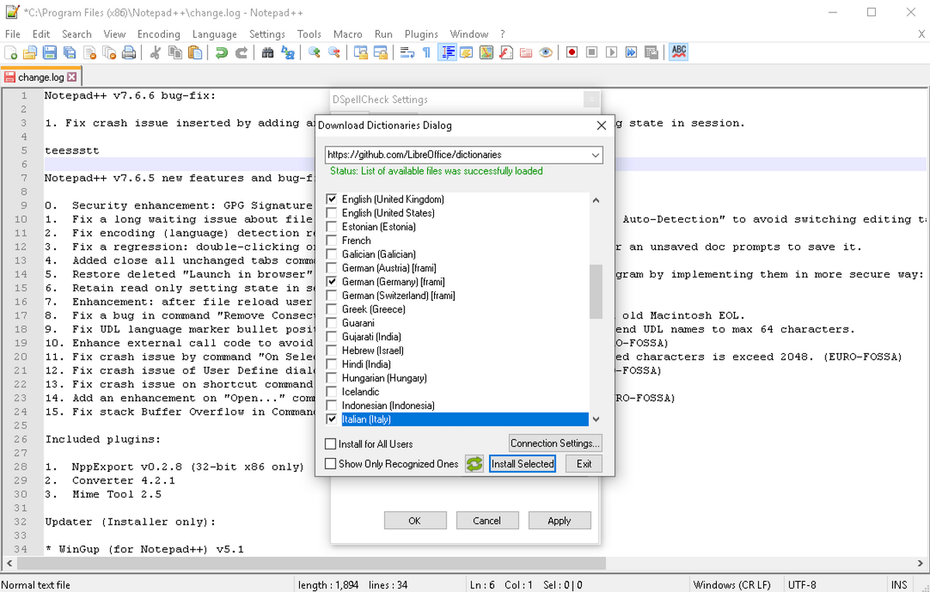Save all open files using toolbar icon

(68, 52)
